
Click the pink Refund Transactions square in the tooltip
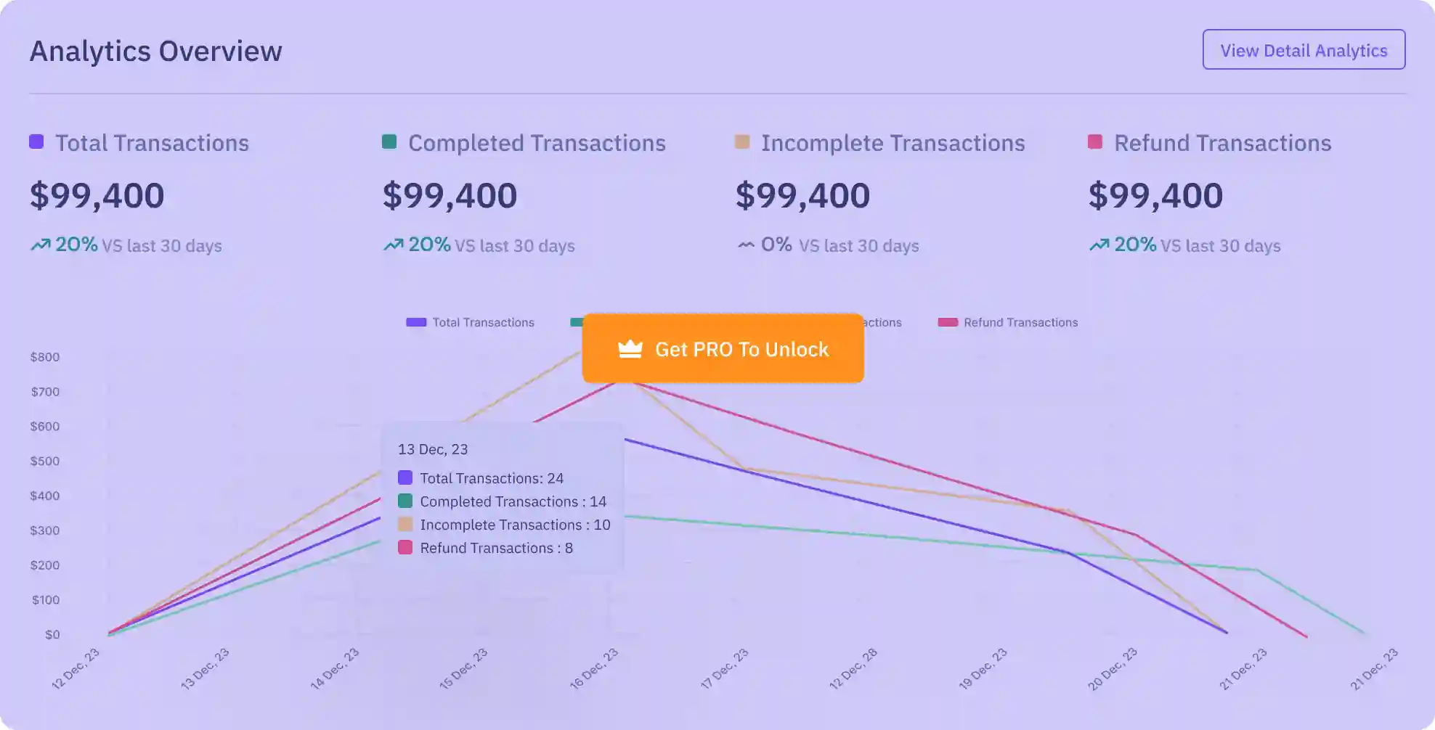point(405,547)
